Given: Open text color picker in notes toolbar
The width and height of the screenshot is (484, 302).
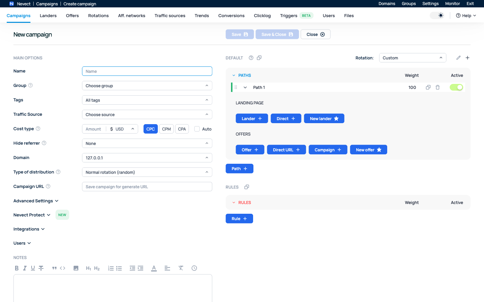Looking at the screenshot, I should pos(154,268).
